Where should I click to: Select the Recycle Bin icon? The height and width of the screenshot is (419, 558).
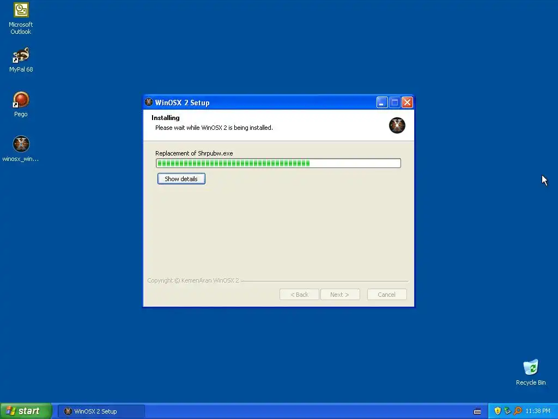tap(531, 372)
